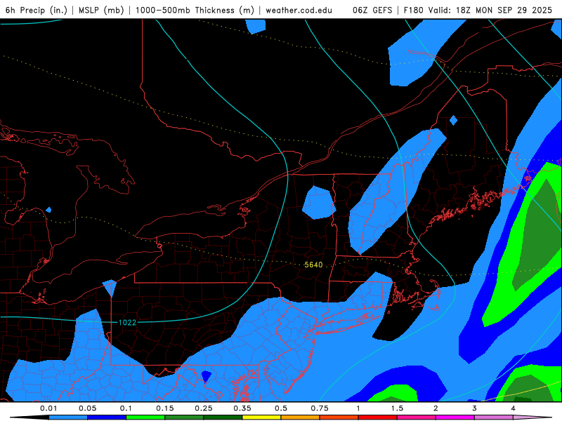
Task: Pick the violet 3–4 colorbar swatch
Action: [494, 417]
